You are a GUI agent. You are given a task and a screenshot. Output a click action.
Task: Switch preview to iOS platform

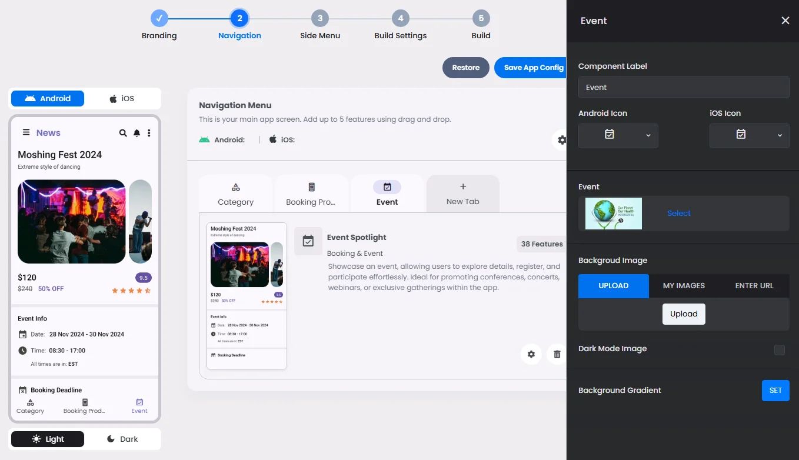pos(122,98)
